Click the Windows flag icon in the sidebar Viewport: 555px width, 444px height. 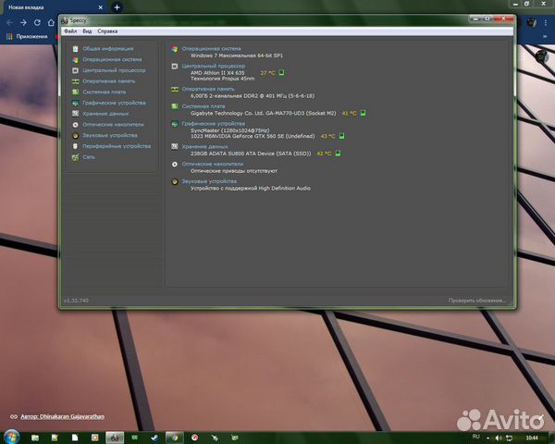[x=76, y=59]
